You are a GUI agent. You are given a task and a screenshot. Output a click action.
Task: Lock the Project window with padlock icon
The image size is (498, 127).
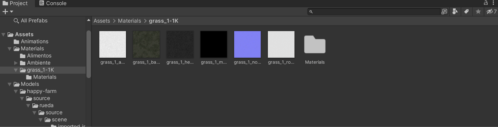(486, 3)
